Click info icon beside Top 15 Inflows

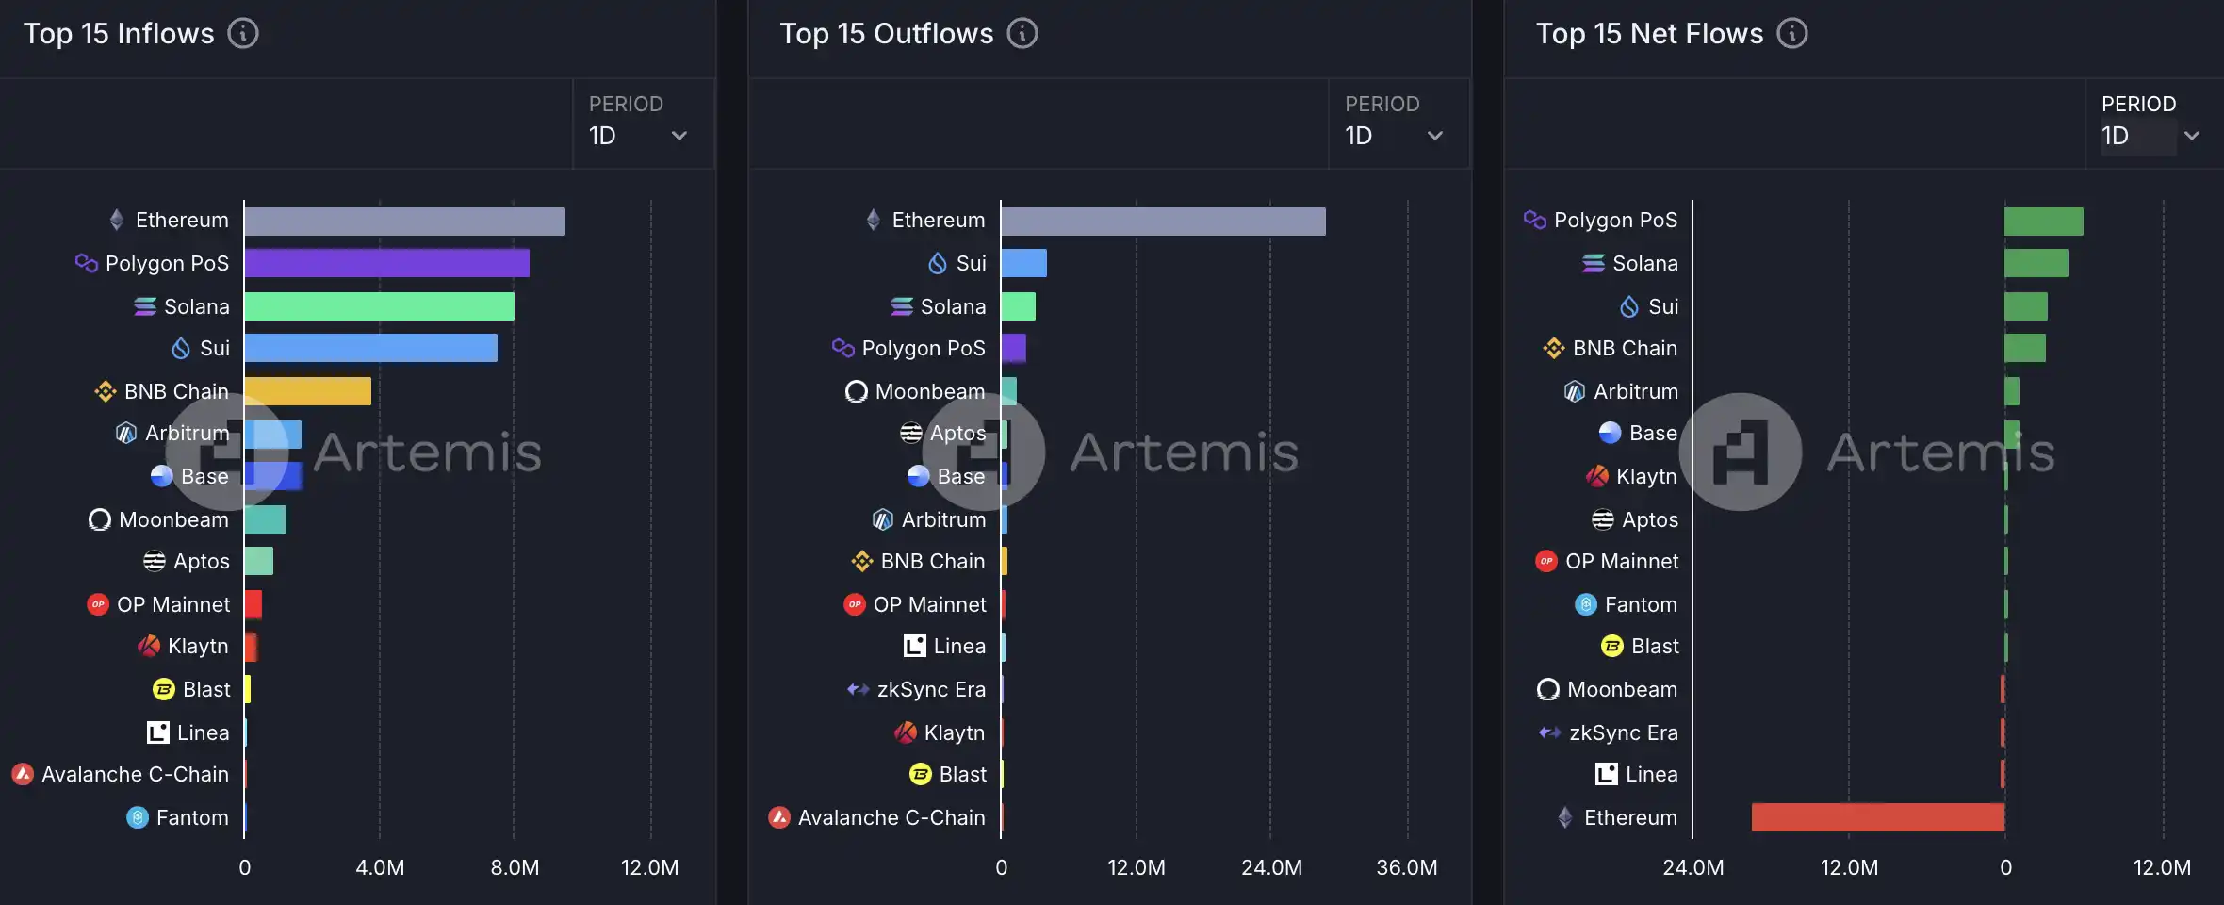243,34
